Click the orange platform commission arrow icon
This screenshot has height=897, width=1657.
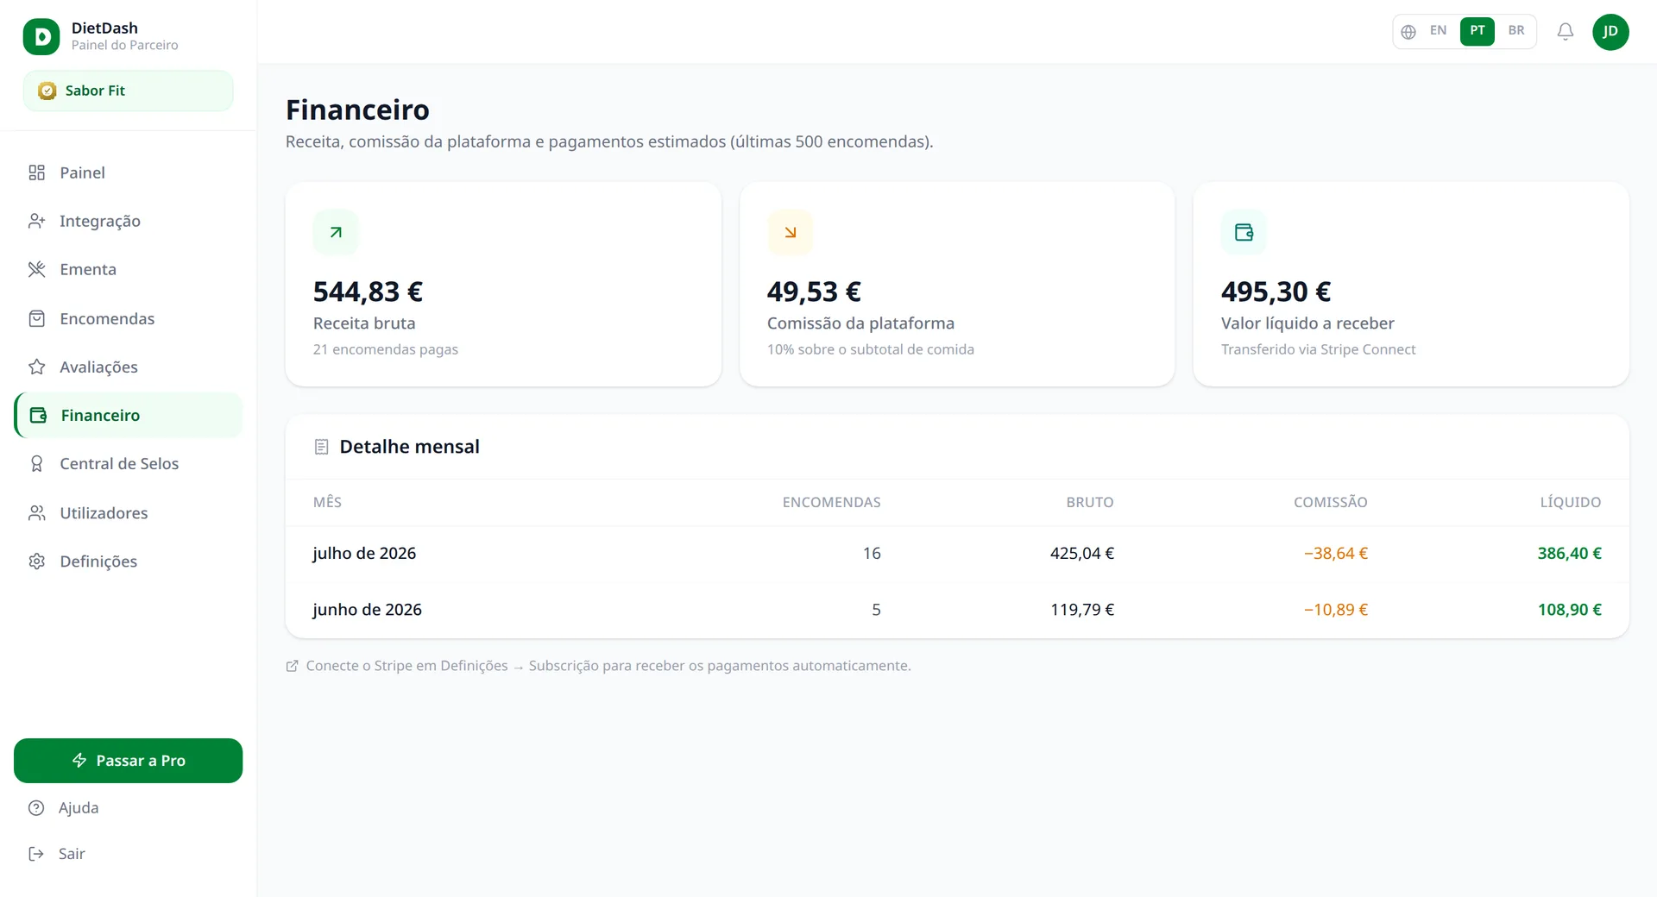coord(790,232)
